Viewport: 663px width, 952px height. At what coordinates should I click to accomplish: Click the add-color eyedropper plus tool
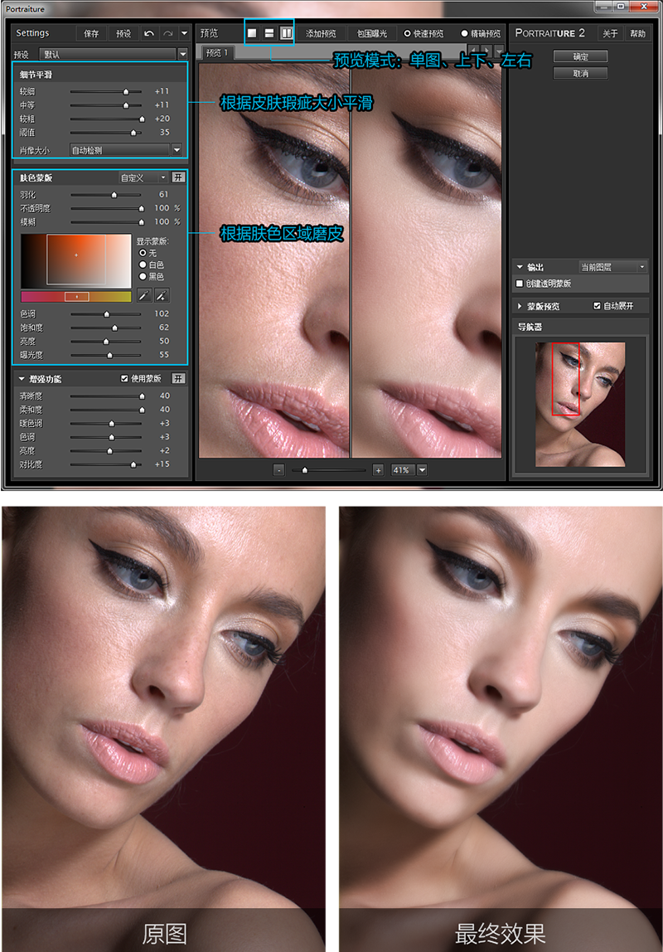162,296
